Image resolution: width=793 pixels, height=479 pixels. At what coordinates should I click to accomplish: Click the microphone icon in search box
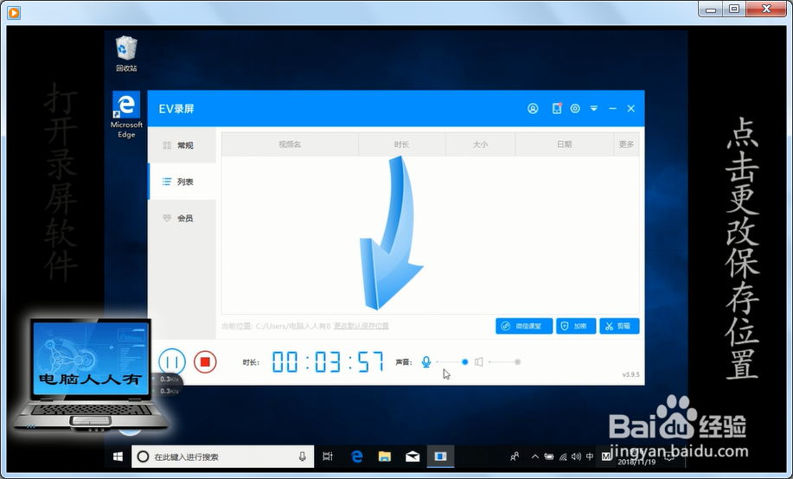tap(302, 457)
